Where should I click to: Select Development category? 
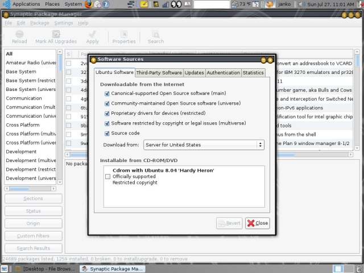tap(30, 152)
